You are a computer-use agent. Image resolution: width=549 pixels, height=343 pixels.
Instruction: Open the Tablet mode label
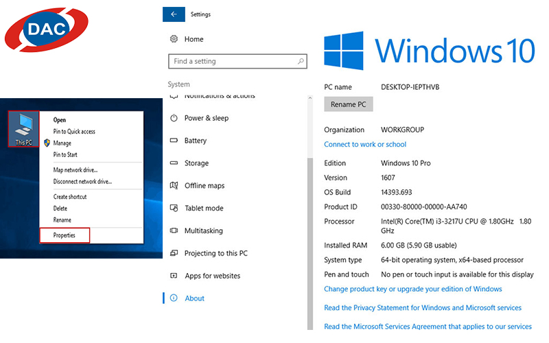(204, 208)
